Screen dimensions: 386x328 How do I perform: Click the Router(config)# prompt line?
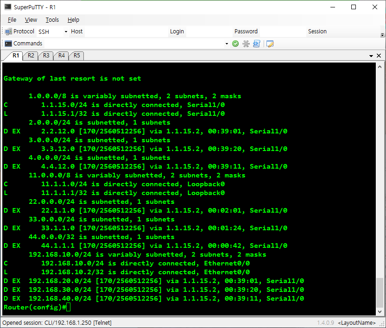click(37, 307)
